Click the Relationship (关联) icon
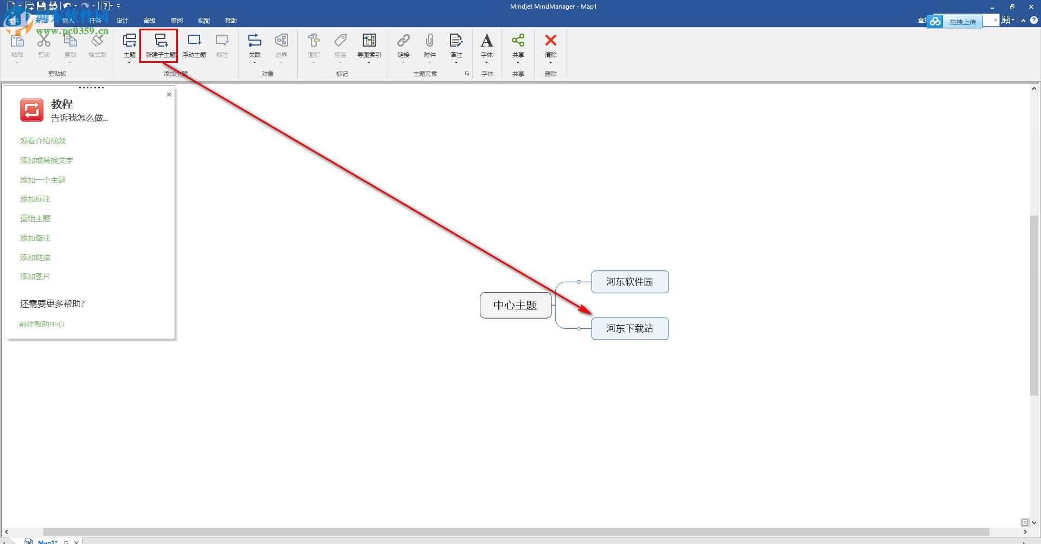Viewport: 1041px width, 544px height. 255,41
